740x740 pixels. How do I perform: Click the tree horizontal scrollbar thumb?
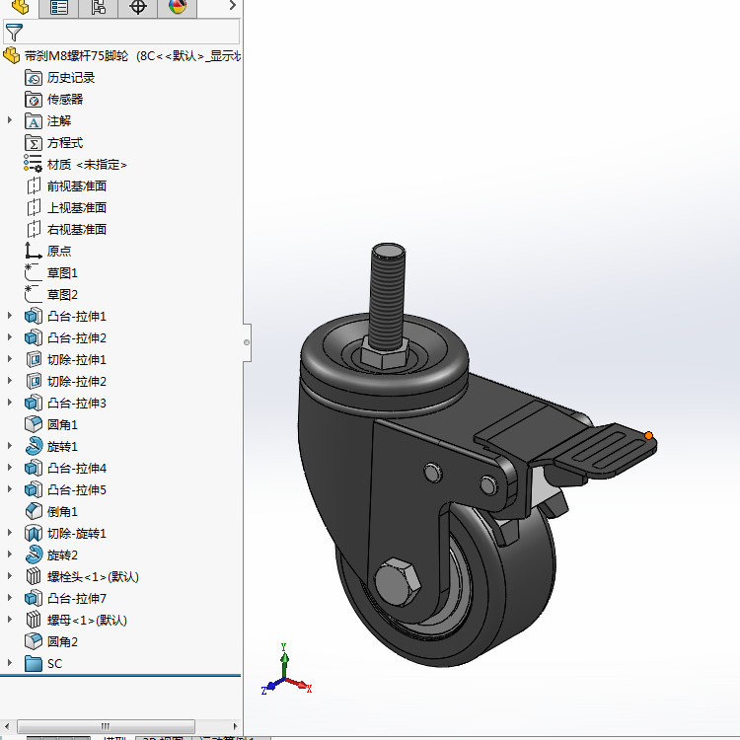(106, 726)
